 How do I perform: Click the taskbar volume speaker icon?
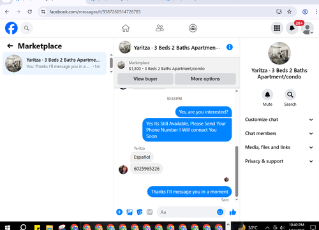283,227
